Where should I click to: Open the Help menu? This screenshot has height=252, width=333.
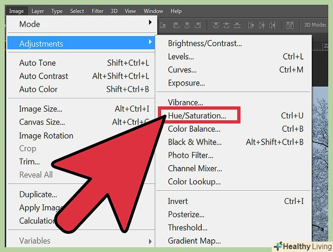pos(176,11)
